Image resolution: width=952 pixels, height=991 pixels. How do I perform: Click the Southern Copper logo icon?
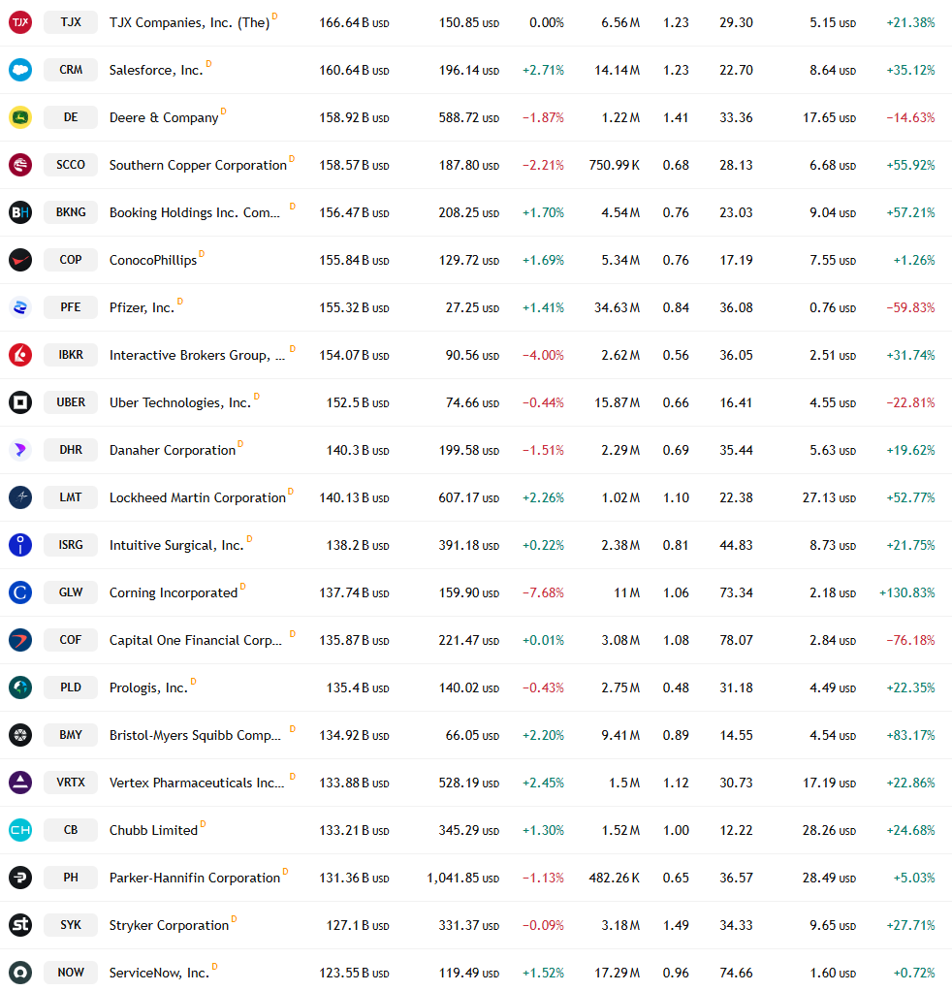(20, 164)
